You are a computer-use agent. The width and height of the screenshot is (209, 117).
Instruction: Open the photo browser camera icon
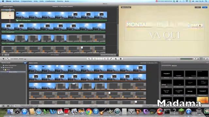click(x=198, y=59)
